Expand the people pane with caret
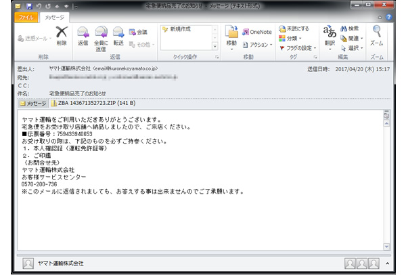 click(387, 263)
